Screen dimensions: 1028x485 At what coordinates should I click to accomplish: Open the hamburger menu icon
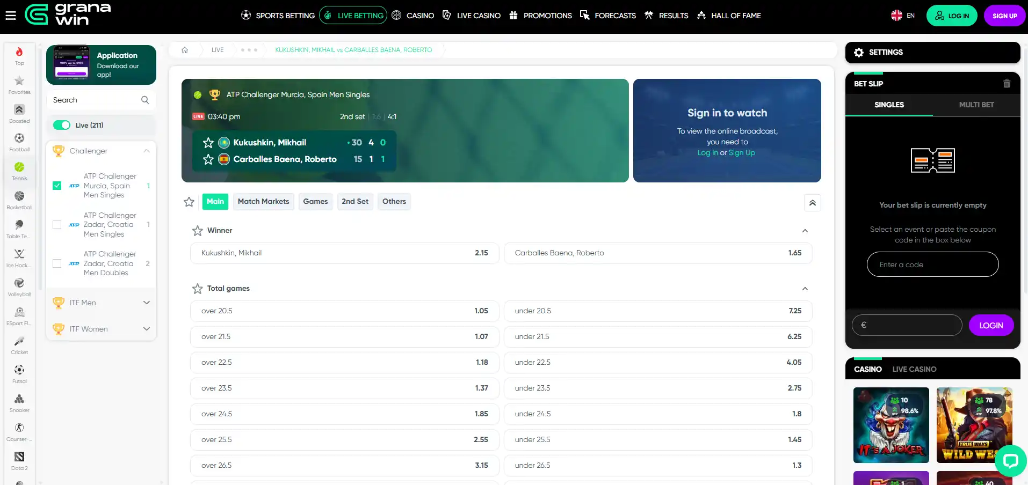pyautogui.click(x=11, y=16)
